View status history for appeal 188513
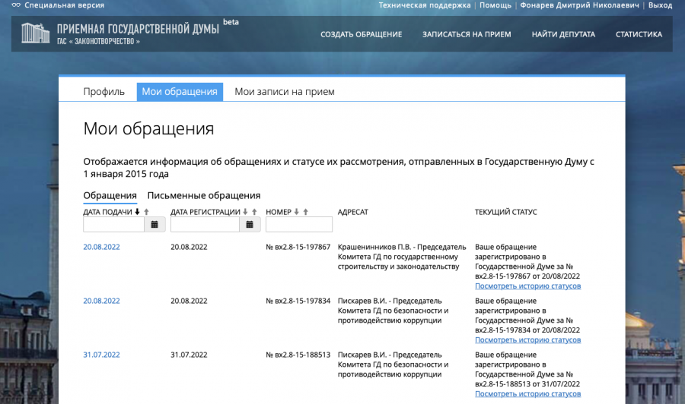Screen dimensions: 685x404 coord(527,394)
